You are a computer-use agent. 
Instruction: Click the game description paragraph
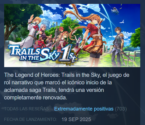(x=67, y=86)
